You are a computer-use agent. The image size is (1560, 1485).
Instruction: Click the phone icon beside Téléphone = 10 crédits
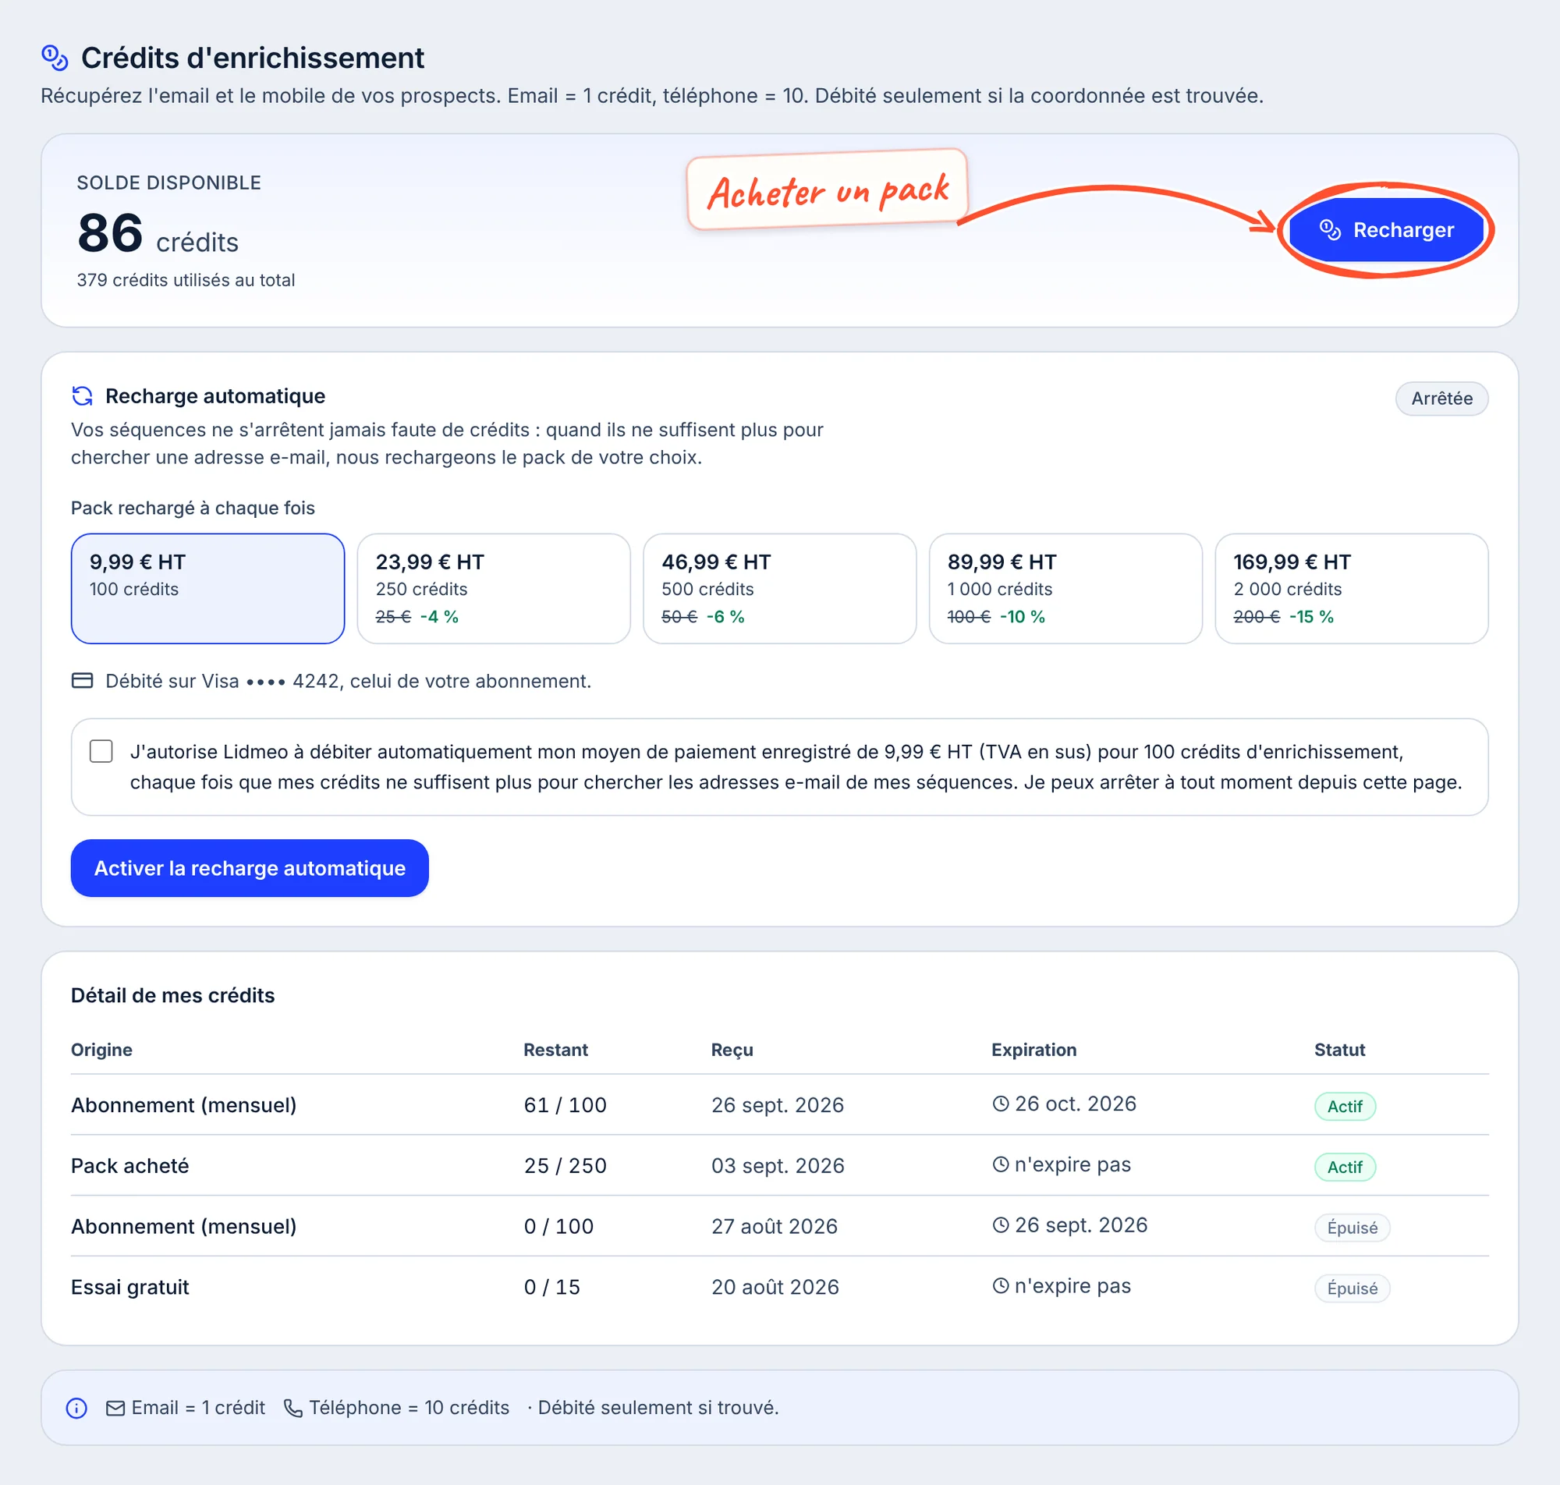click(292, 1409)
